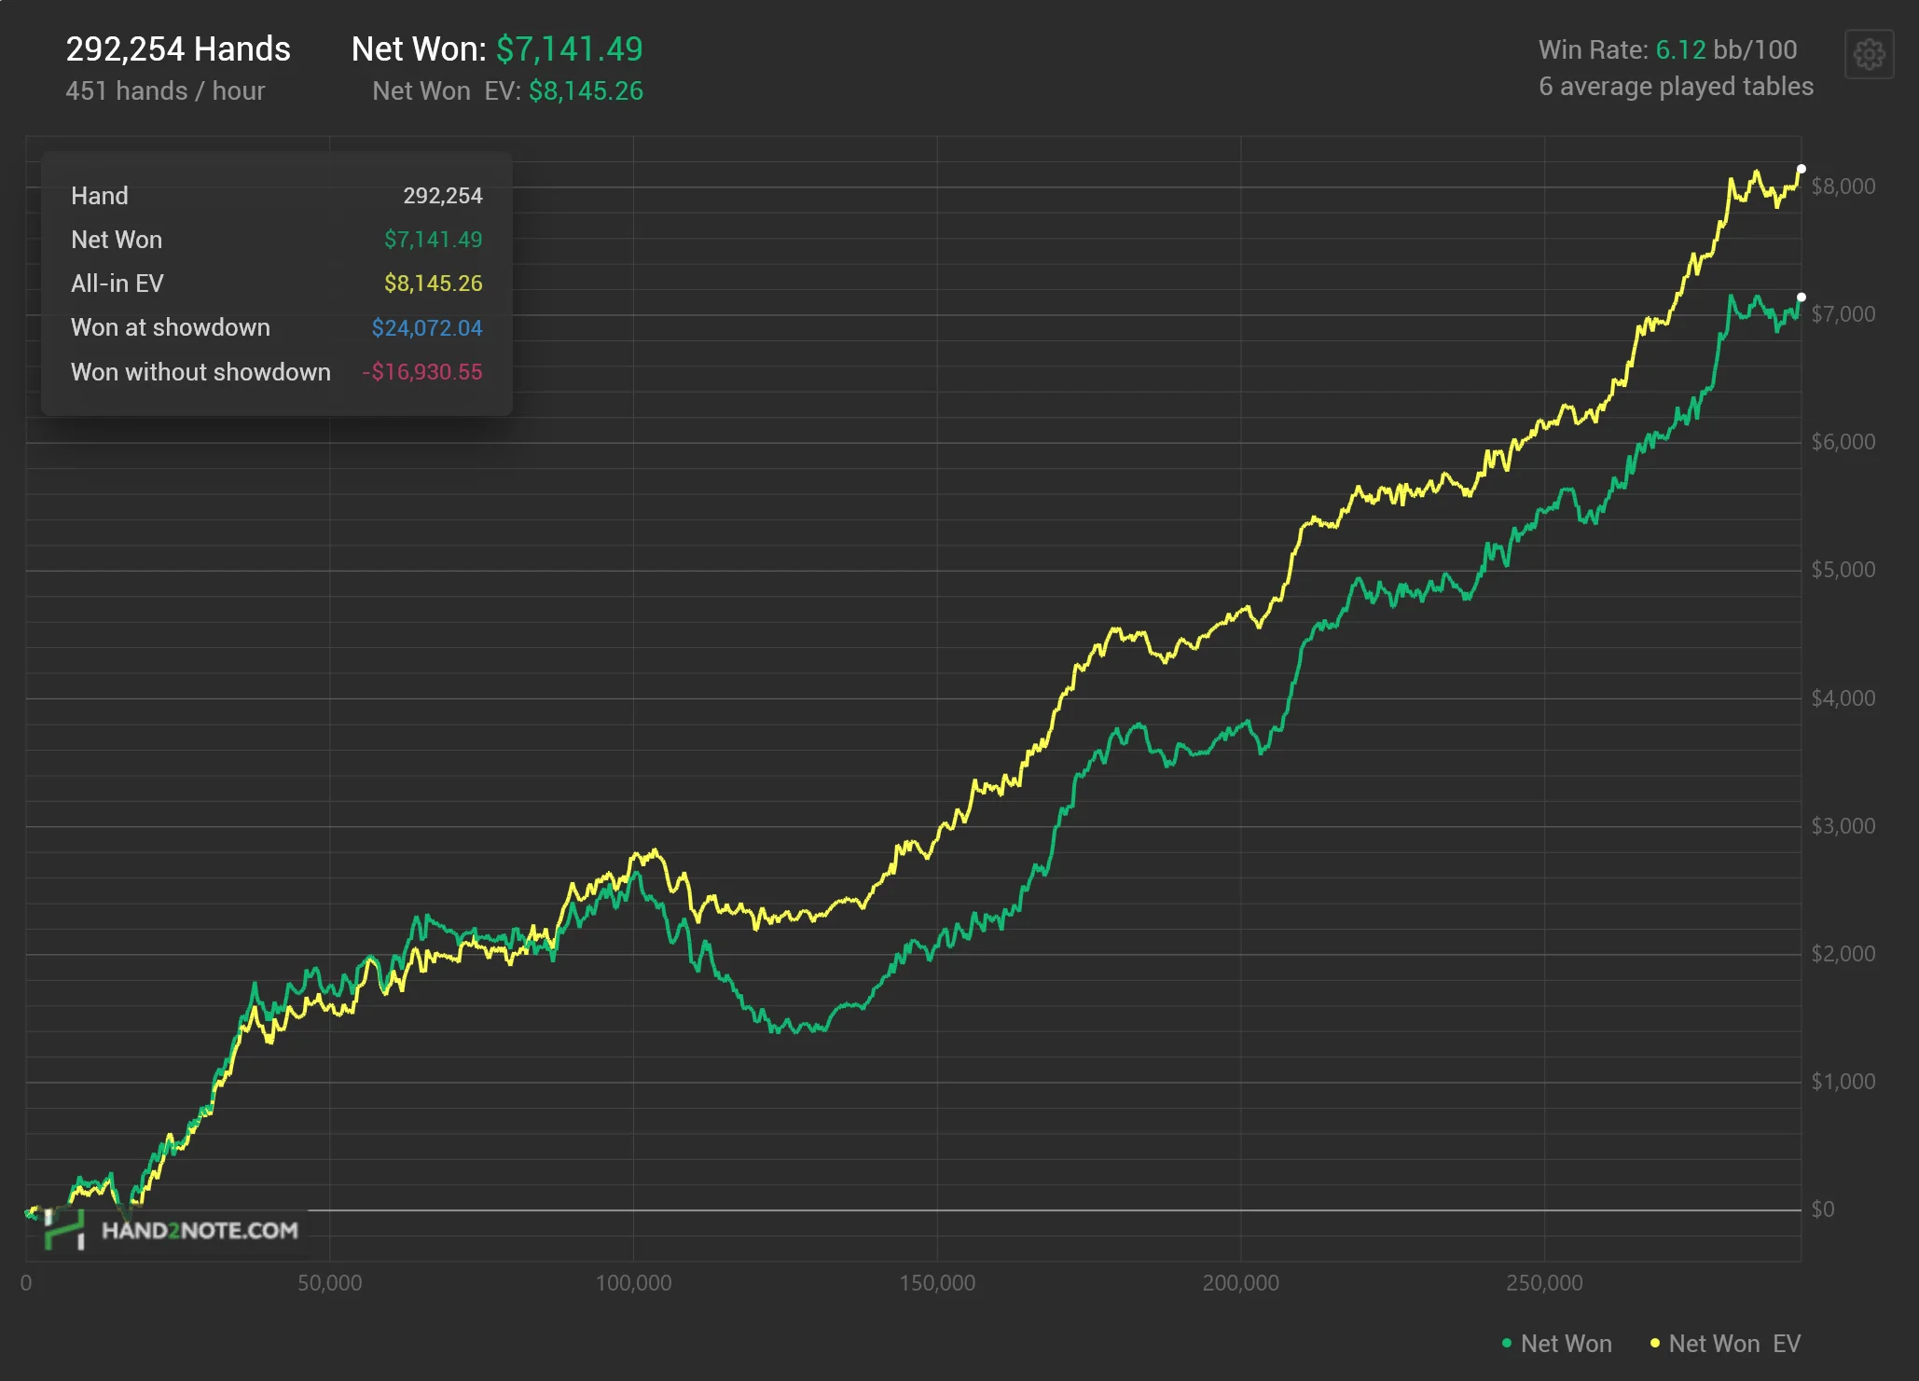
Task: Click the Win Rate 6.12 bb/100 label
Action: 1667,49
